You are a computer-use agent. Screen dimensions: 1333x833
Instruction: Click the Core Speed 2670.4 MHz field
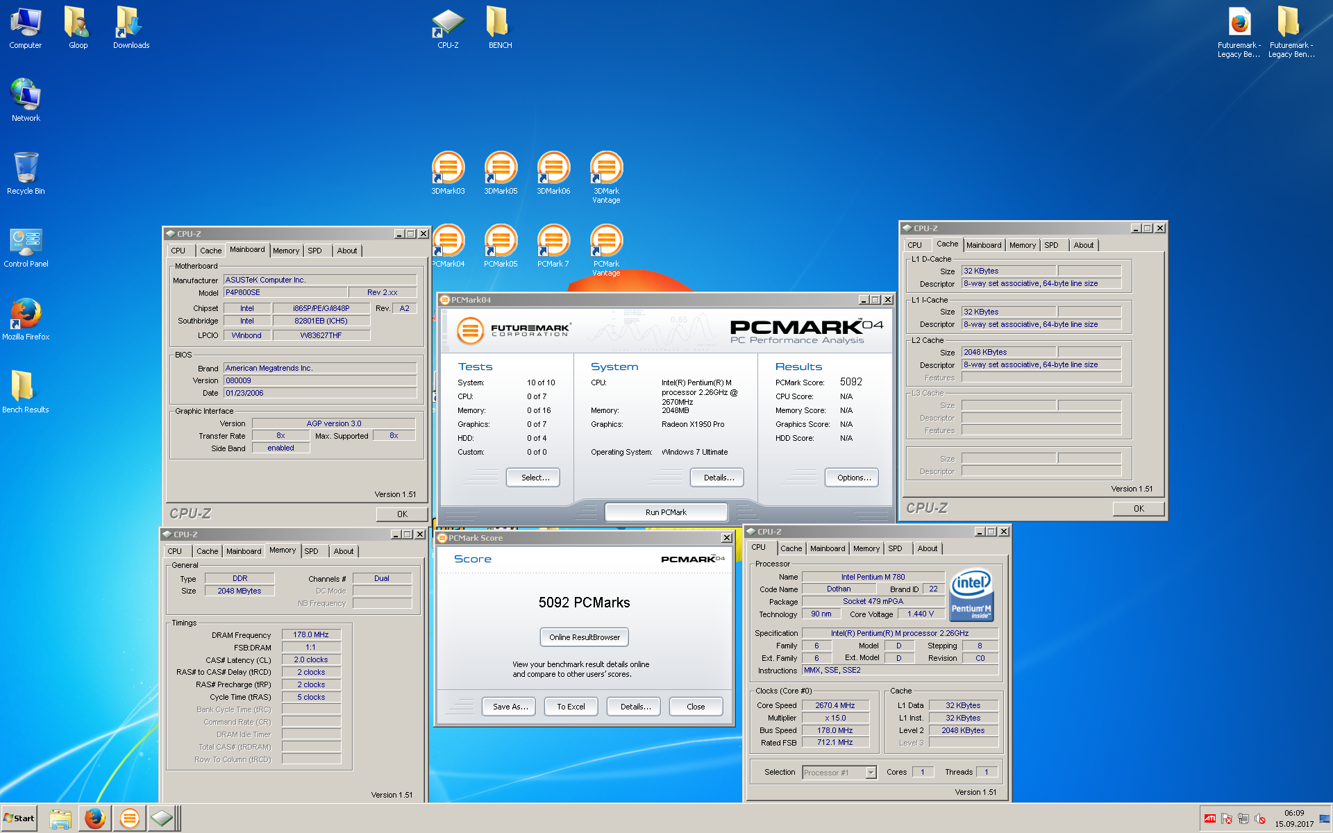835,705
